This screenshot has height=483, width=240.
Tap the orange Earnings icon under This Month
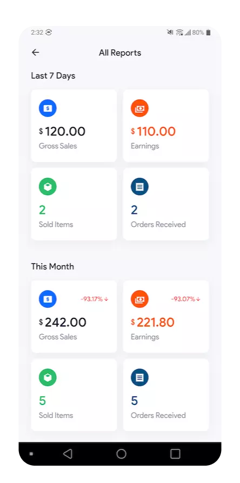point(139,299)
